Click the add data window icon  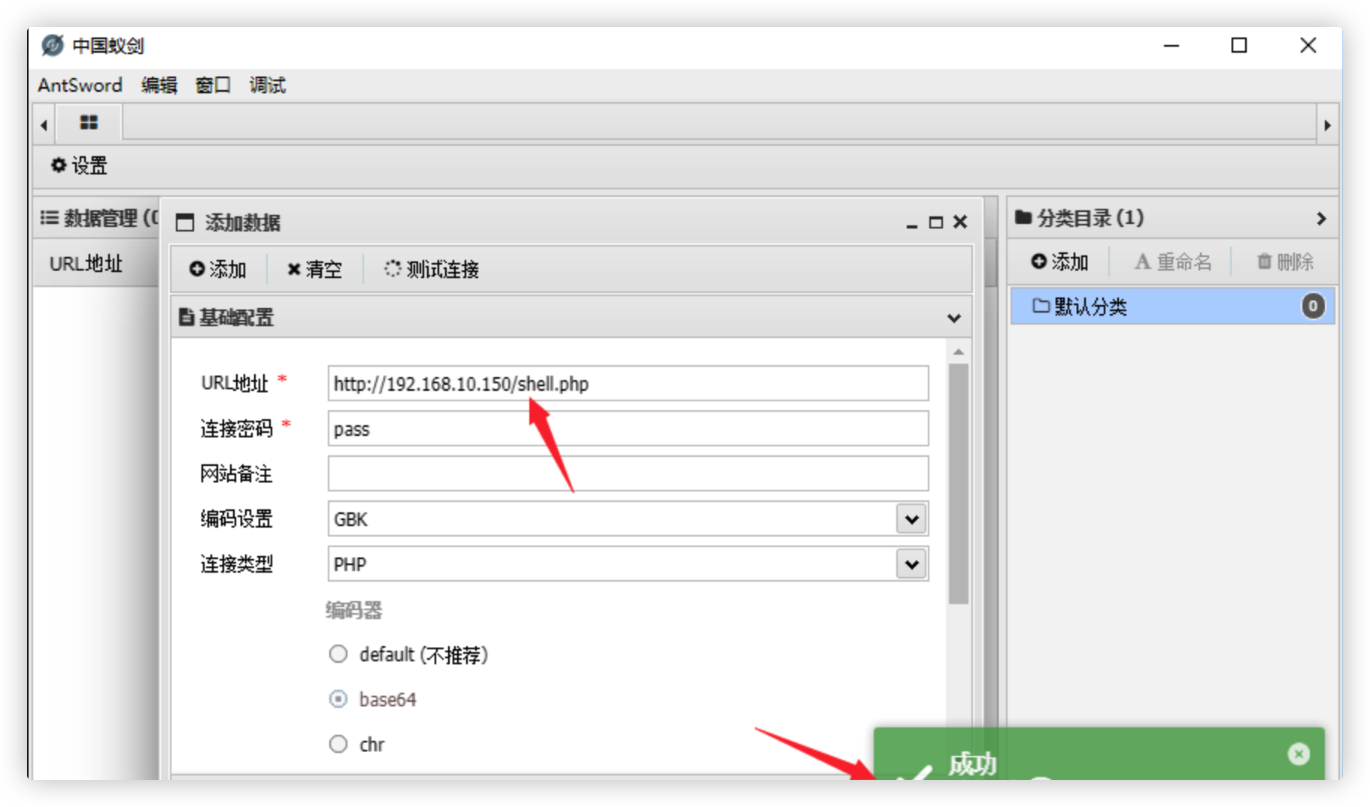(184, 222)
